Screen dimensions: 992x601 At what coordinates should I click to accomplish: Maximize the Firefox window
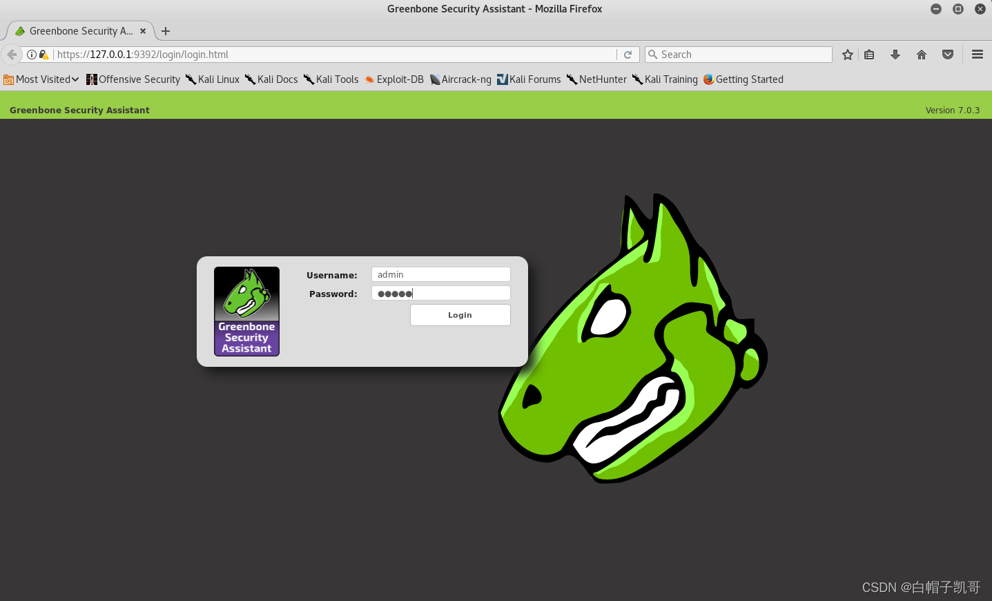(x=958, y=9)
